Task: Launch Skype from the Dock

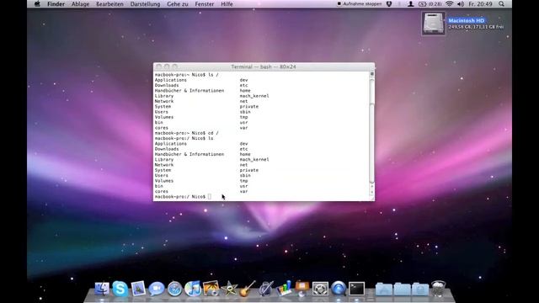Action: 120,289
